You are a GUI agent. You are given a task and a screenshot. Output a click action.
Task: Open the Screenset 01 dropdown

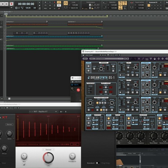155,2
